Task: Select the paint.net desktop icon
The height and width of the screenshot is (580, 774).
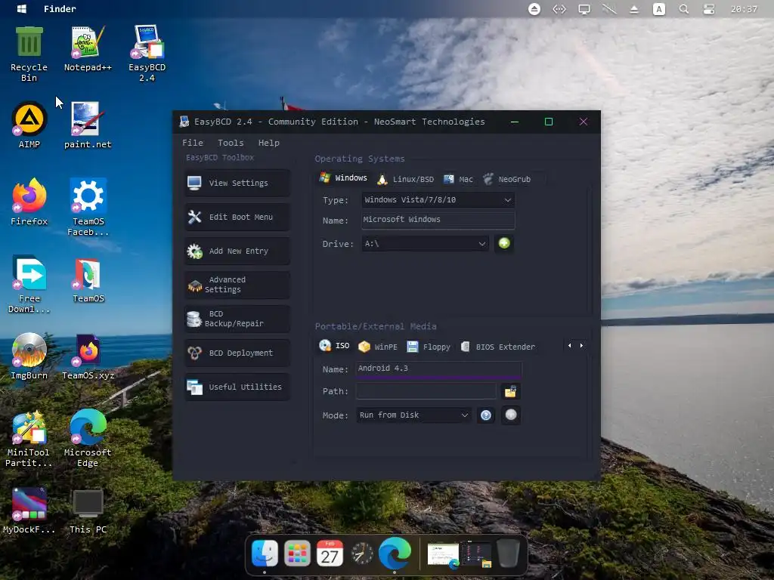Action: 88,125
